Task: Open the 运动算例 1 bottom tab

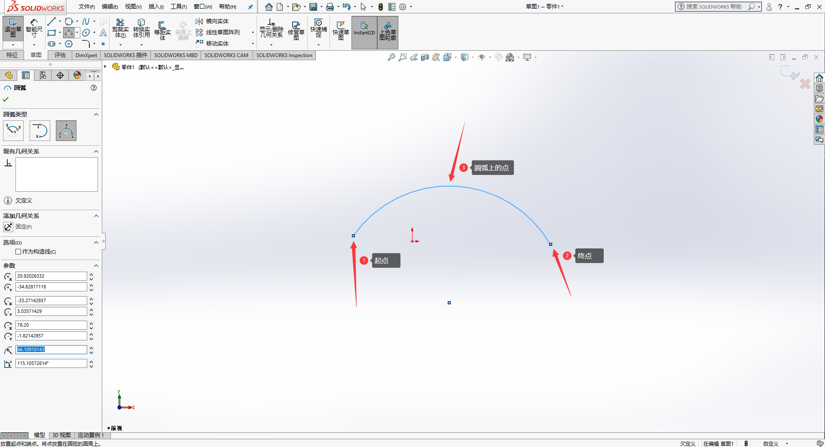Action: coord(91,435)
